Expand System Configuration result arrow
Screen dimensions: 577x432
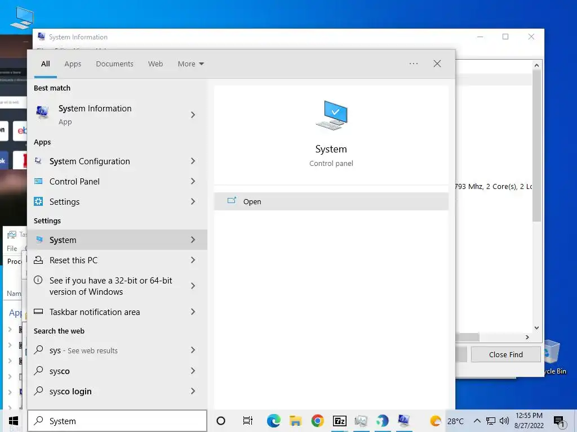click(x=193, y=161)
